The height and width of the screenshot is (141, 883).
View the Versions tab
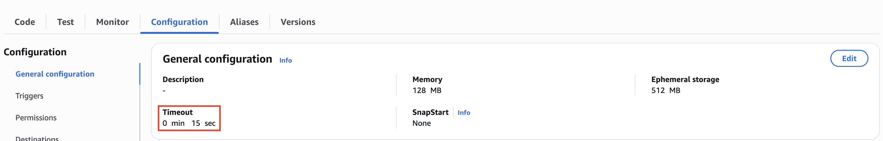298,22
